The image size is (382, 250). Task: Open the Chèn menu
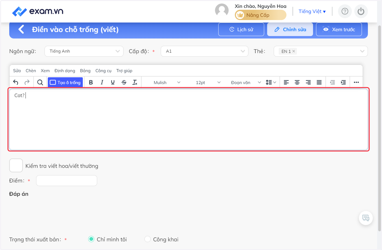[x=31, y=71]
